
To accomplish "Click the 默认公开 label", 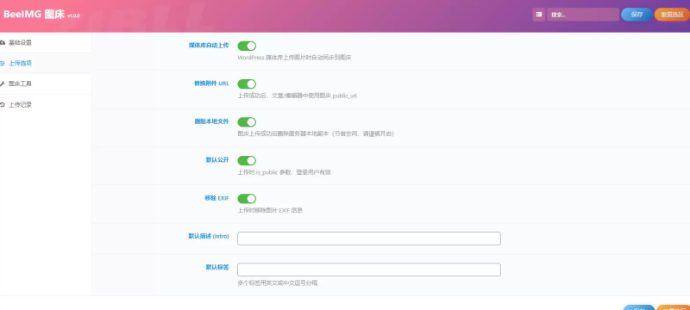I will point(217,160).
